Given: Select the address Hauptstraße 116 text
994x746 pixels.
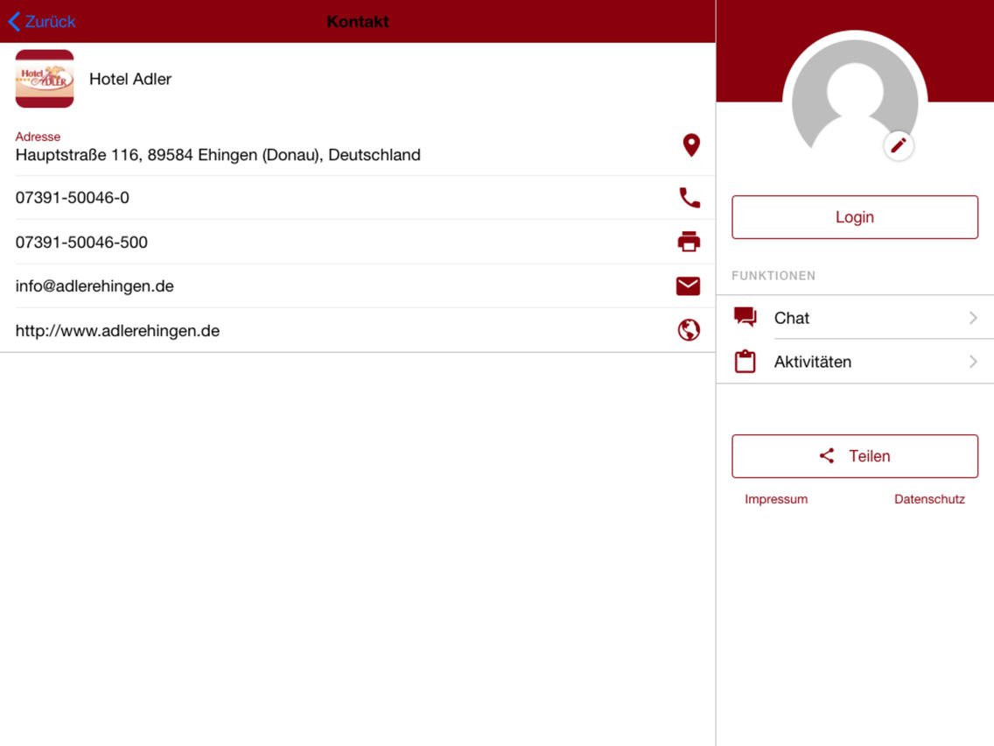Looking at the screenshot, I should [x=218, y=155].
